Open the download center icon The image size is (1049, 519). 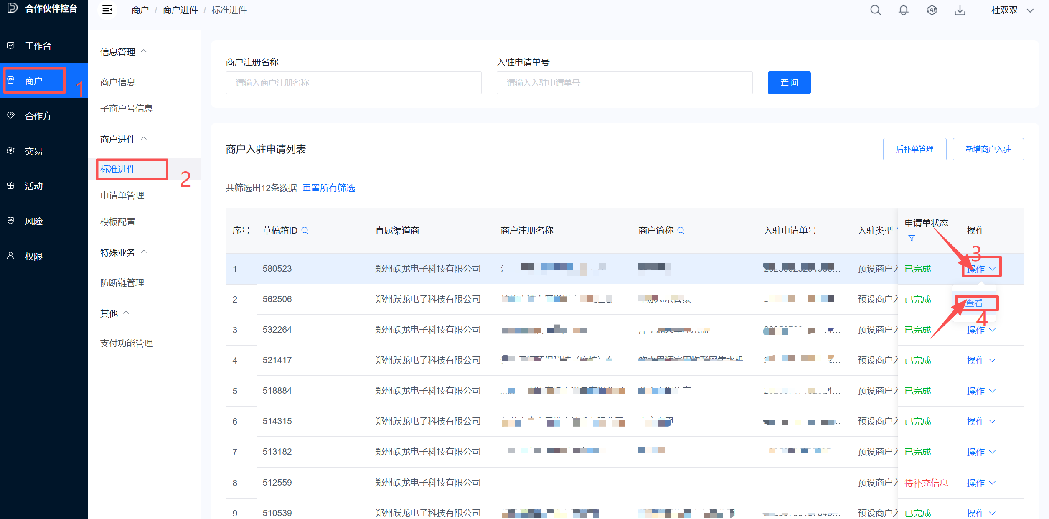pyautogui.click(x=960, y=10)
